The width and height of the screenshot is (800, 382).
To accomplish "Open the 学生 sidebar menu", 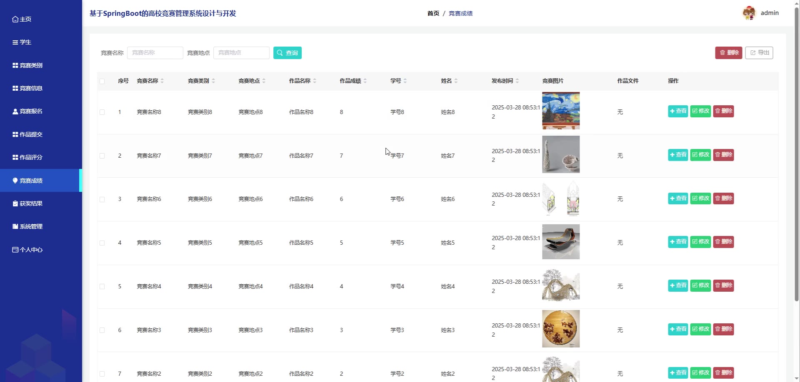I will (x=41, y=42).
